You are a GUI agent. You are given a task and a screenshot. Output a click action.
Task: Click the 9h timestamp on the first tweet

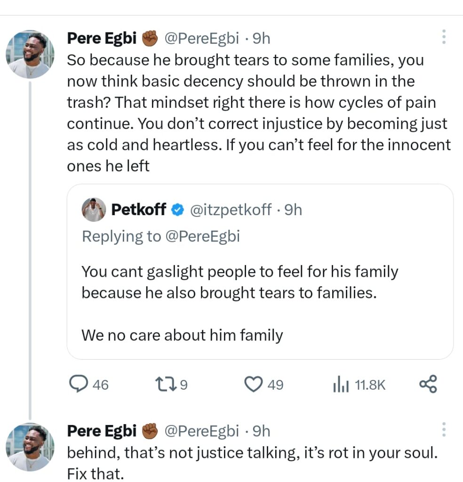tap(262, 39)
